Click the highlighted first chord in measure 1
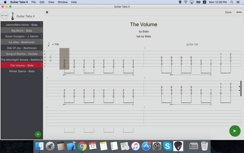The image size is (244, 153). [64, 59]
